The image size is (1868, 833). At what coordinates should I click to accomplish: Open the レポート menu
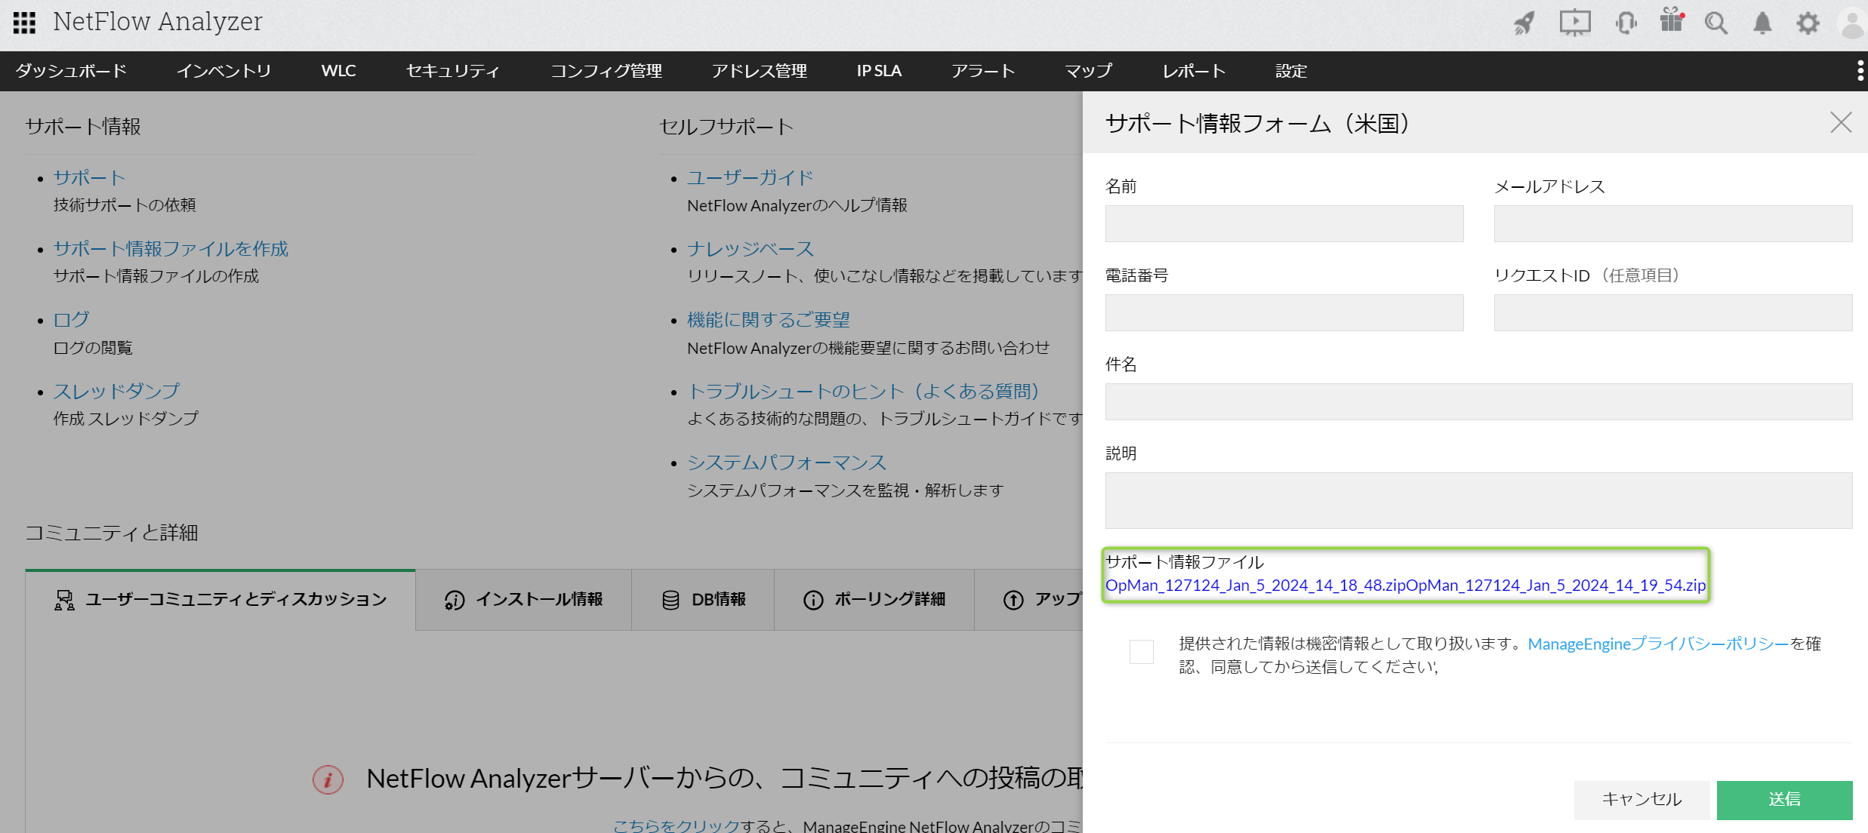(x=1194, y=71)
